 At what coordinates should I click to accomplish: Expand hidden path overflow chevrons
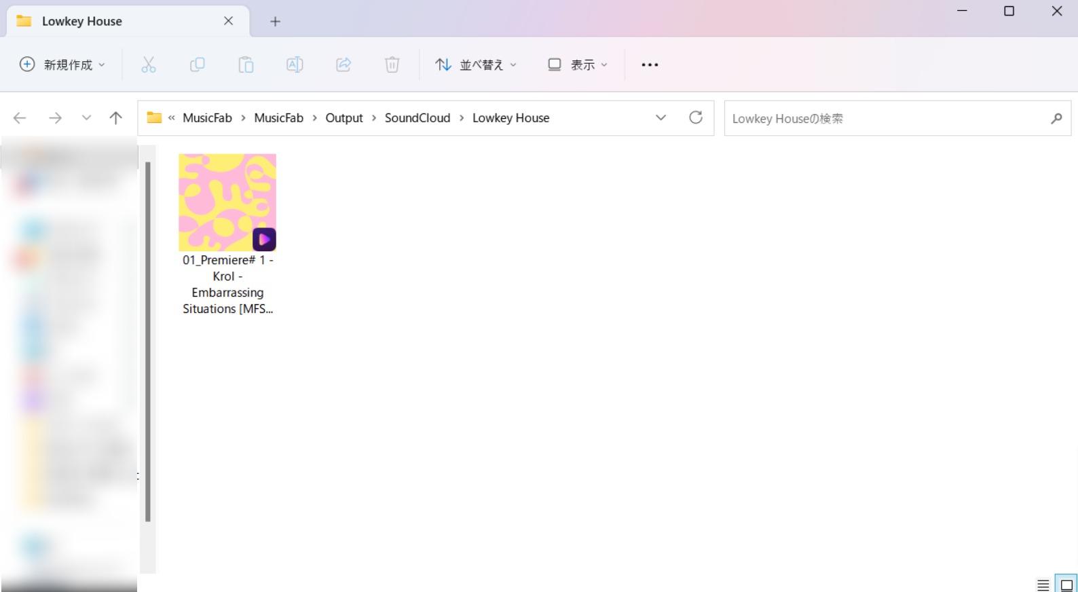pyautogui.click(x=172, y=117)
